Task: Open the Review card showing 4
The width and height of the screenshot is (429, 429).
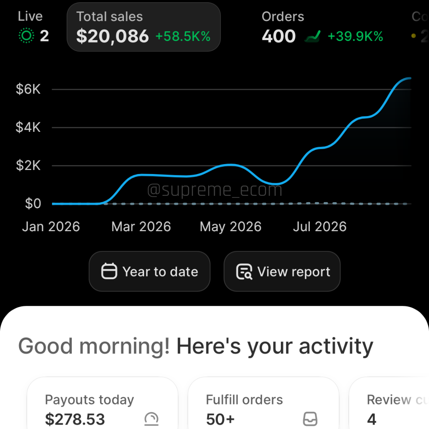Action: 389,403
